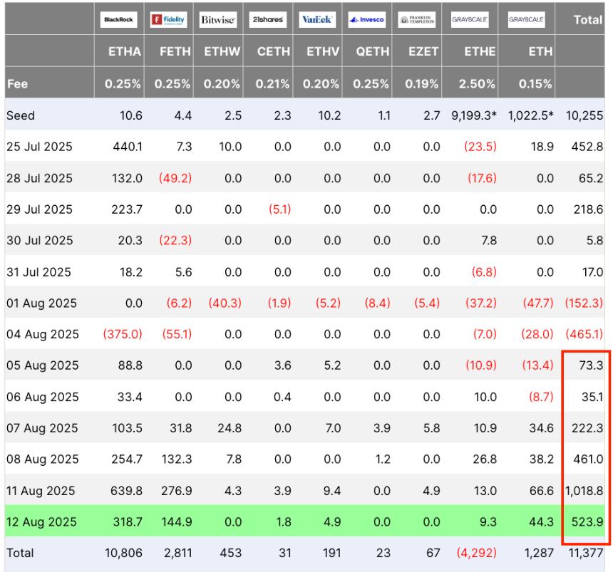Click the 223.7 ETHA value
613x572 pixels.
[127, 209]
